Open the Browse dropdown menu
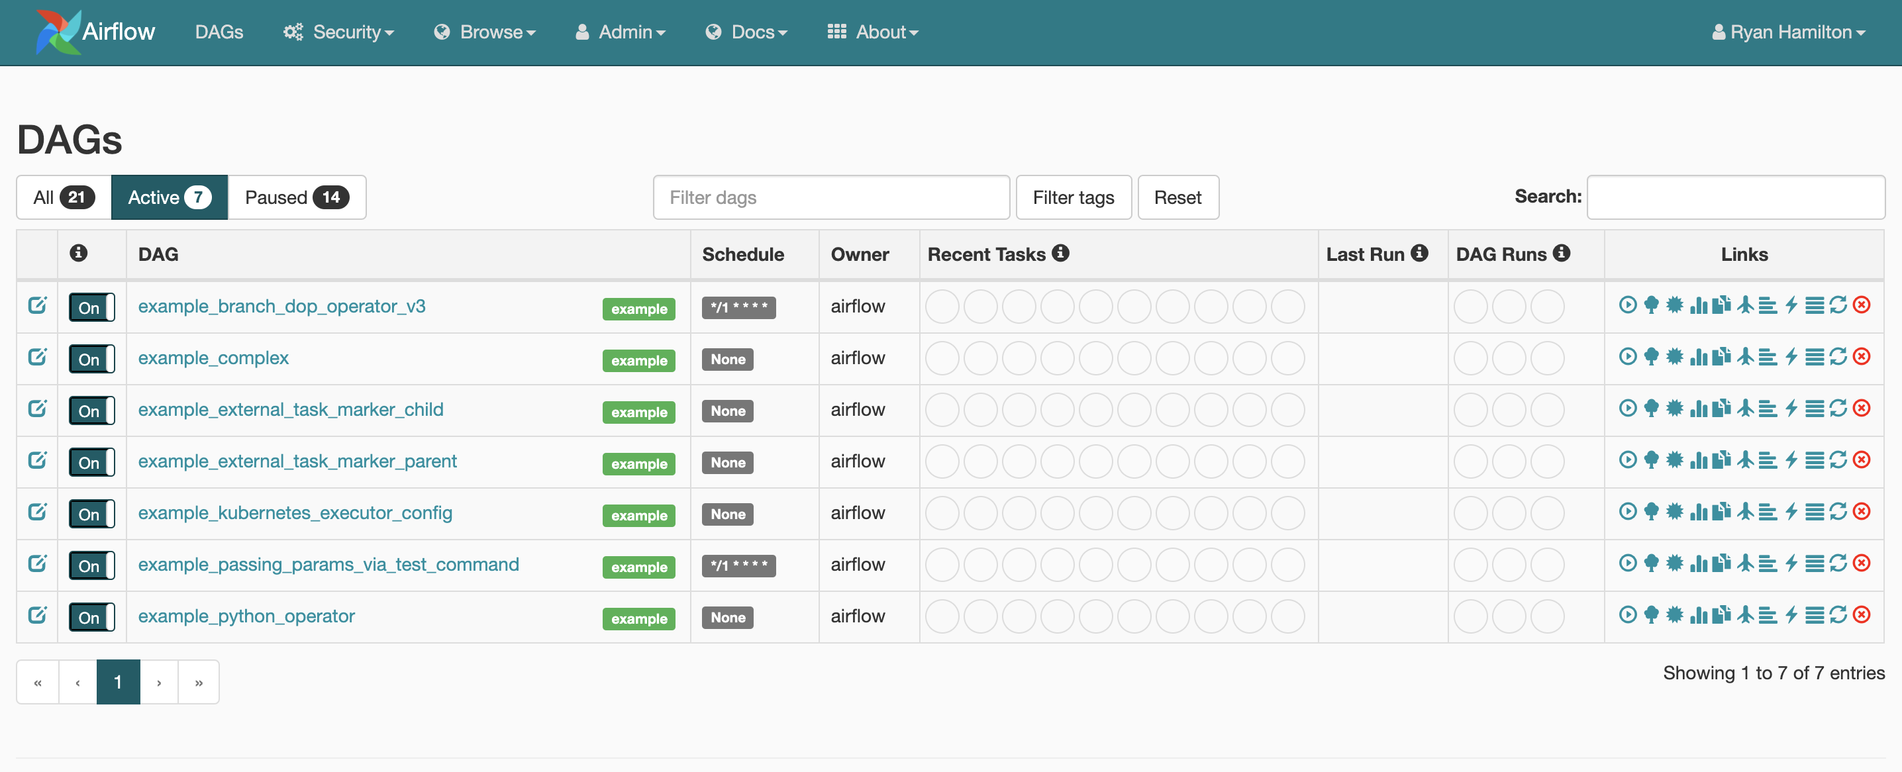This screenshot has height=772, width=1902. click(484, 32)
